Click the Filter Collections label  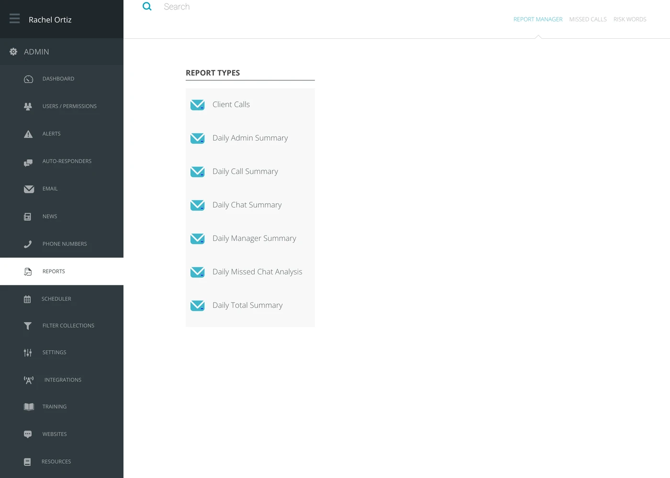[68, 326]
